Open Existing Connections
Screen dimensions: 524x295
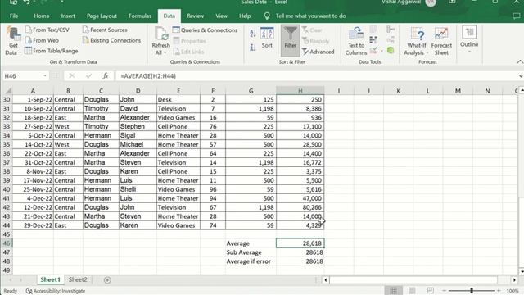click(x=111, y=40)
